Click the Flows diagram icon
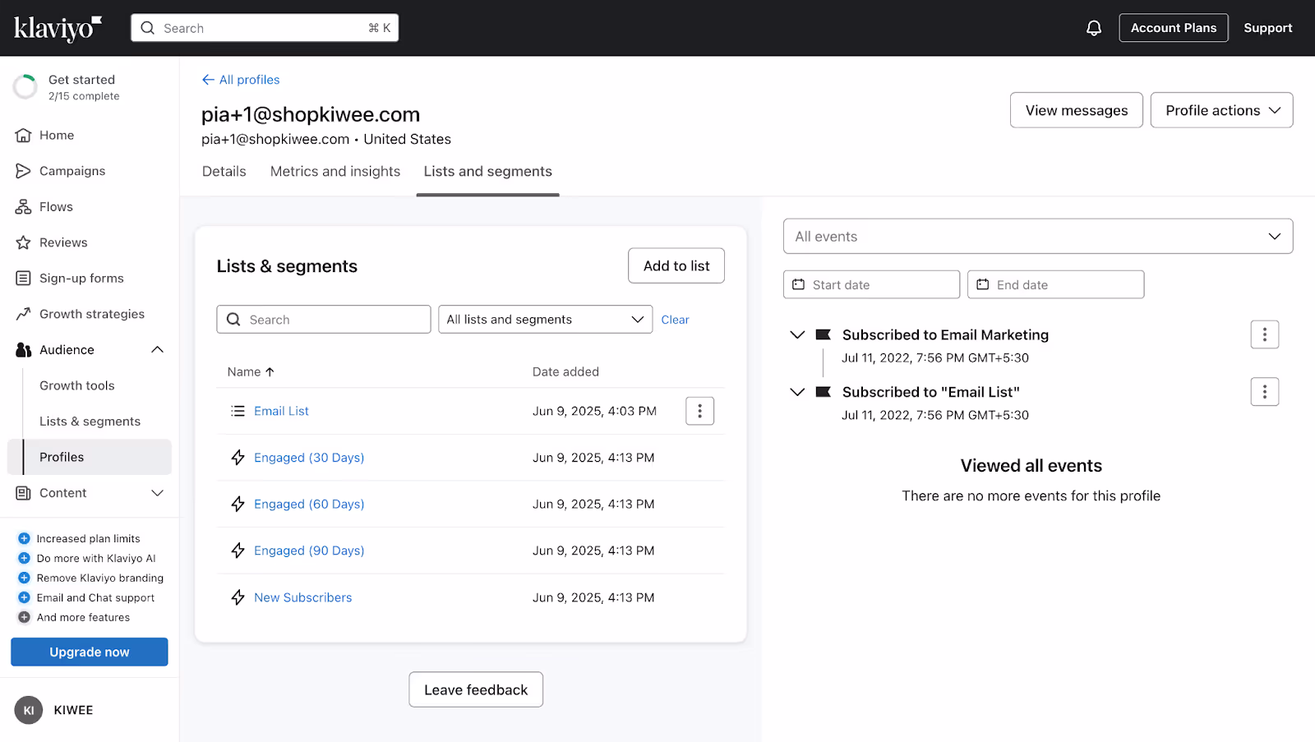The image size is (1315, 742). [23, 206]
